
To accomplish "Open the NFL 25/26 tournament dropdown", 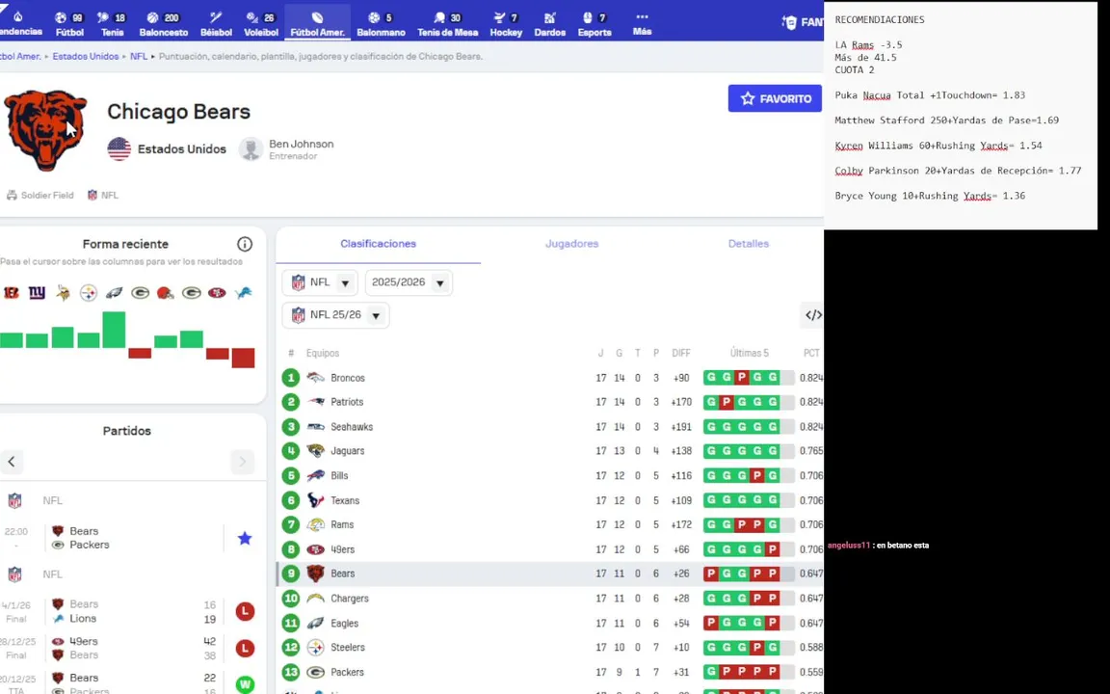I will [335, 315].
